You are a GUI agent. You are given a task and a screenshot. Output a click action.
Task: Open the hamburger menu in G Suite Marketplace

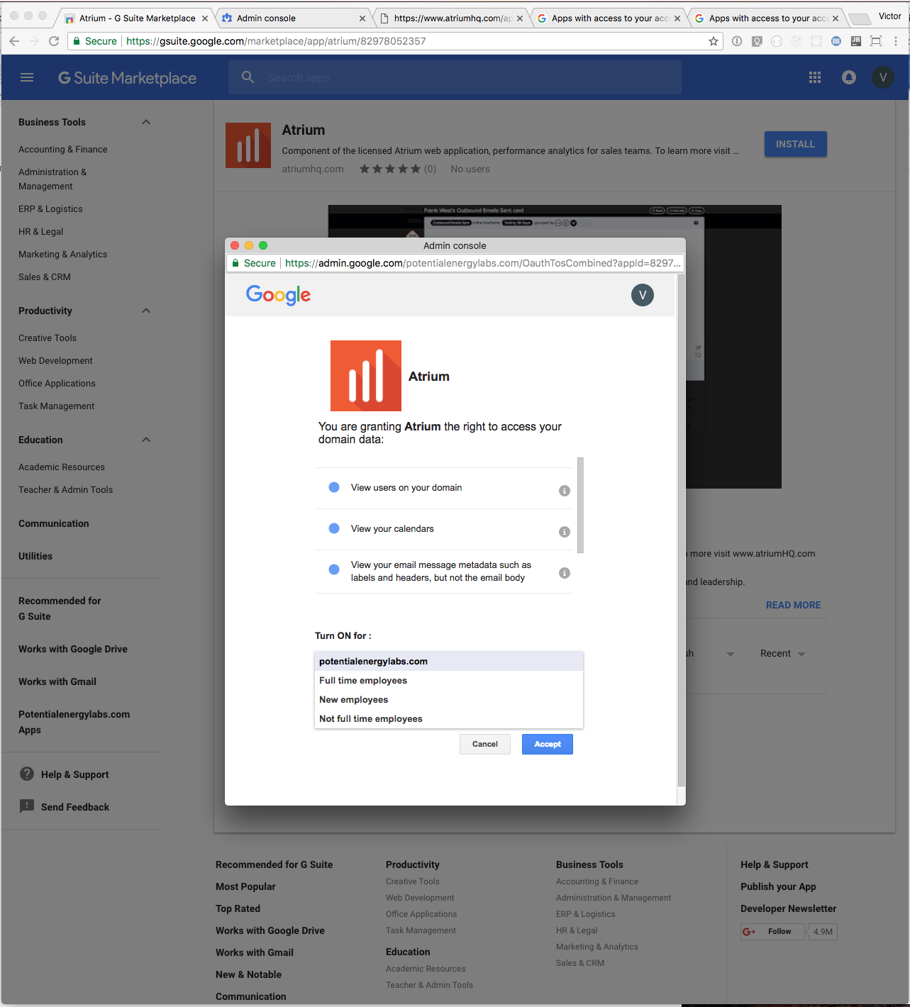(x=27, y=77)
